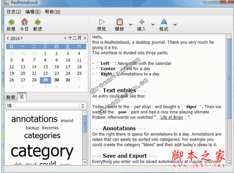
Task: Click the editor scroll down arrow
Action: tap(229, 163)
